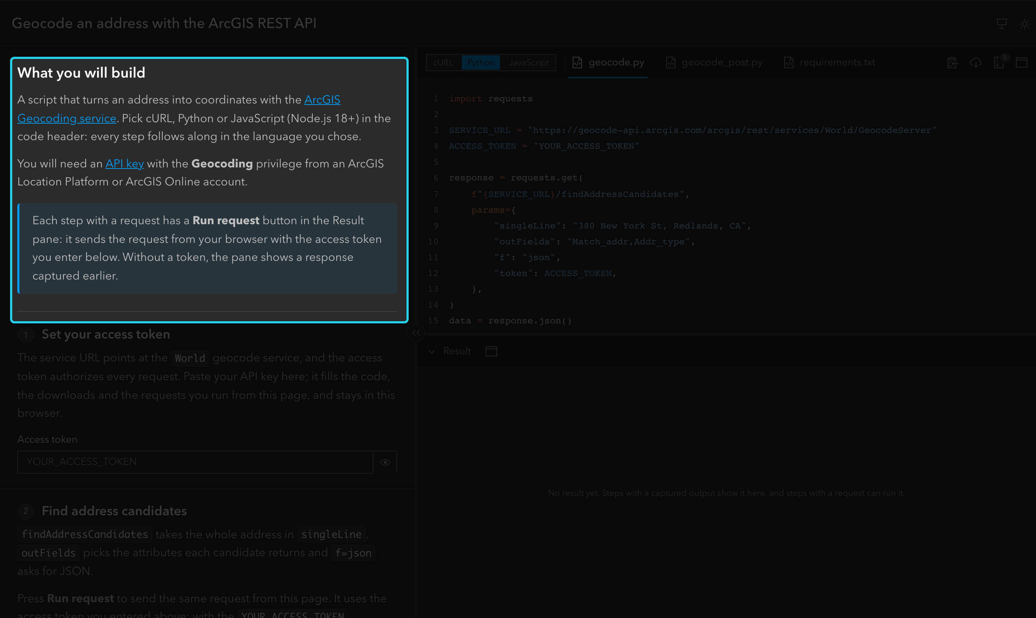Click the SERVICE_URL code line
1036x618 pixels.
click(692, 130)
